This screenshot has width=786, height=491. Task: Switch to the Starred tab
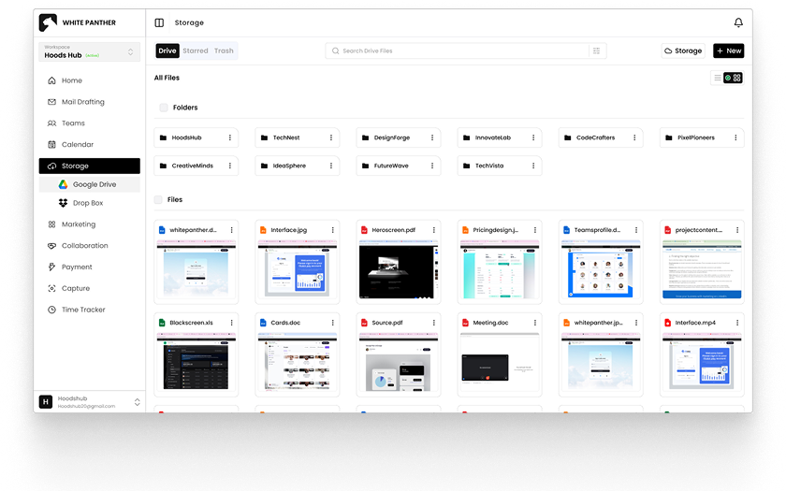point(196,51)
